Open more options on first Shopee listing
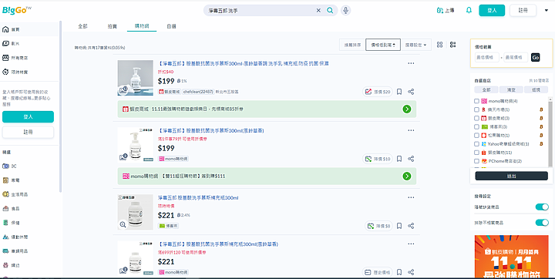This screenshot has width=555, height=279. (x=411, y=63)
